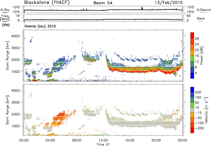Select the 24 dB colorbar label
This screenshot has height=146, width=211.
197,44
